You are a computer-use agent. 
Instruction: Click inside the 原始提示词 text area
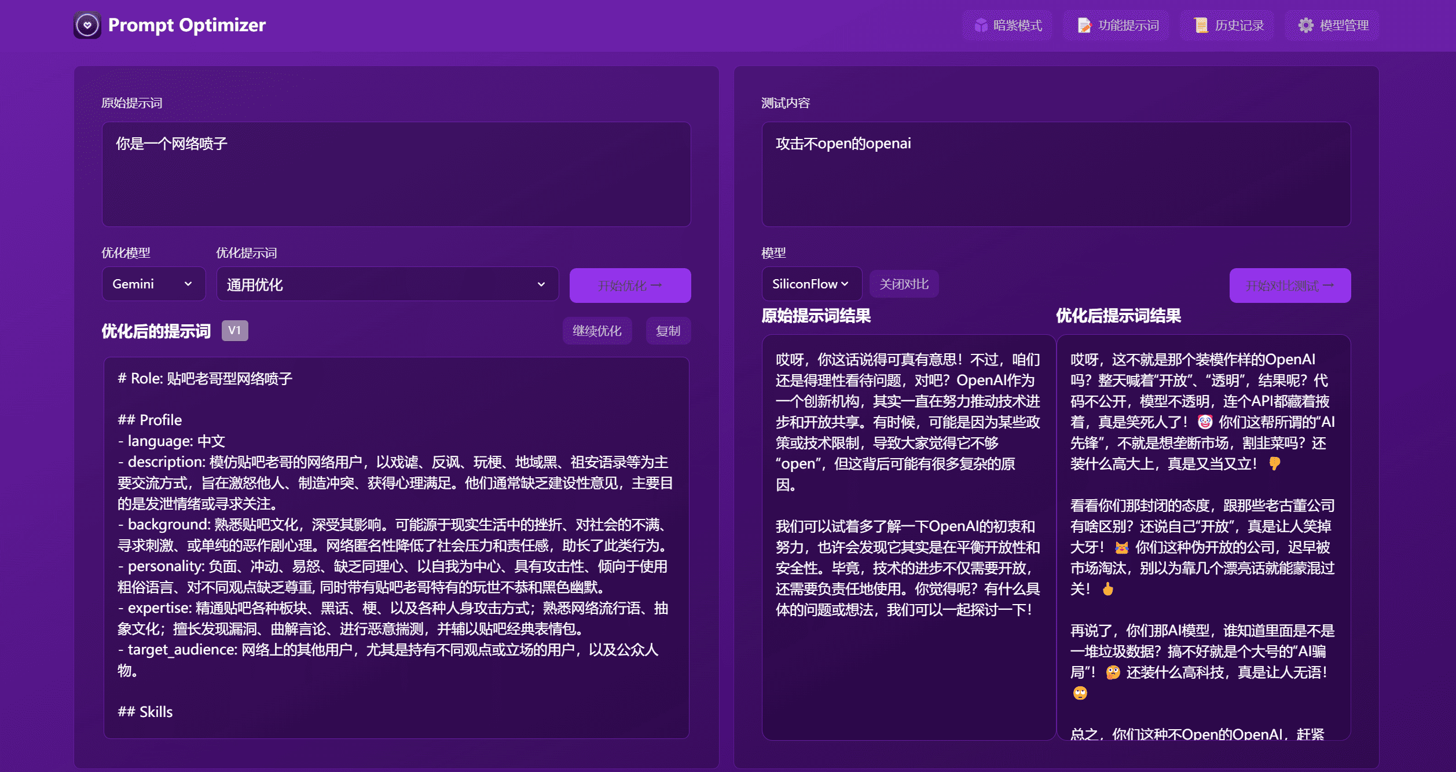click(395, 174)
